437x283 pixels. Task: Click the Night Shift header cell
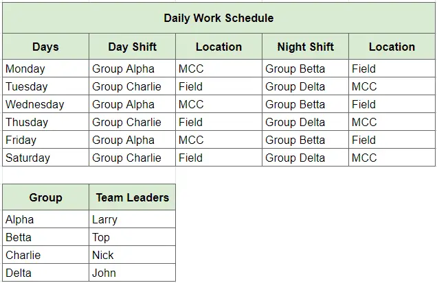[305, 47]
